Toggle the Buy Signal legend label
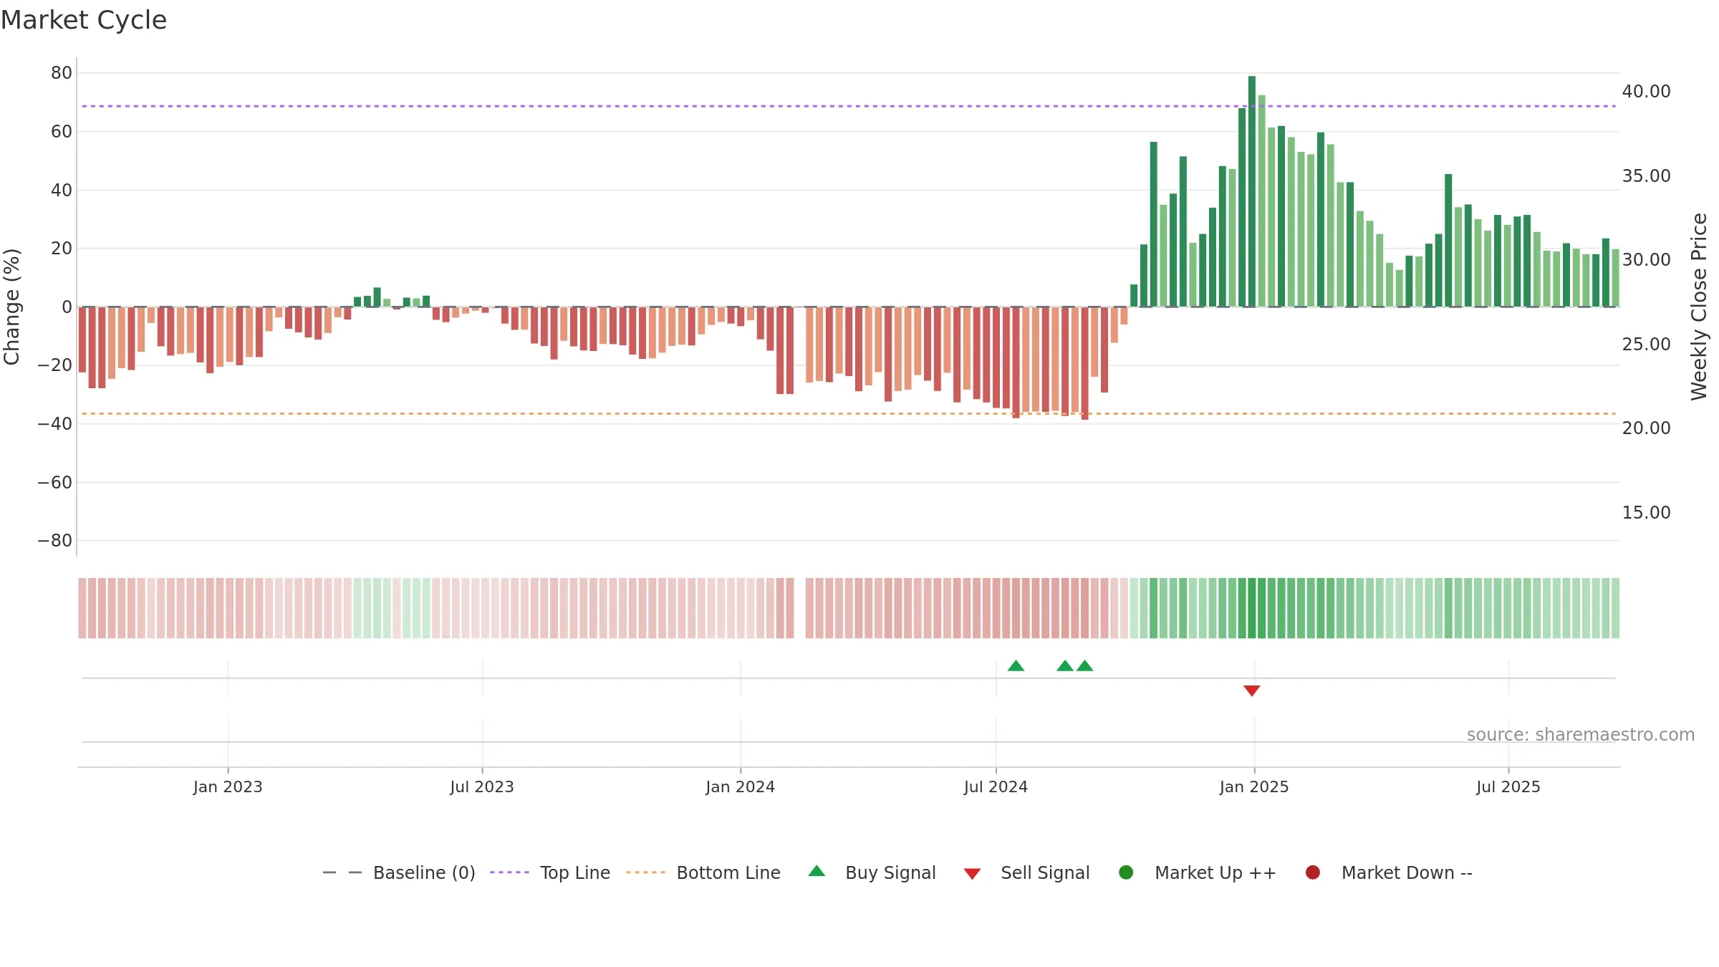 pyautogui.click(x=890, y=872)
